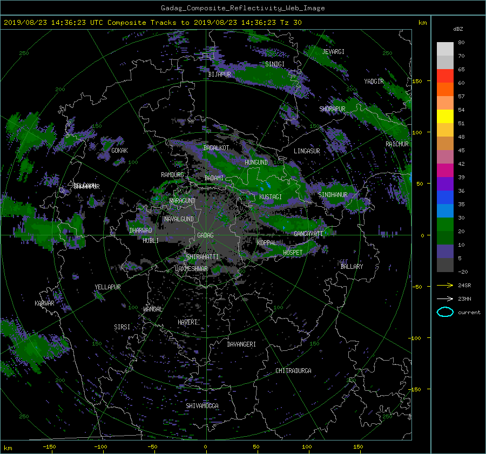This screenshot has width=486, height=454.
Task: Click the dark gray 5 dBZ swatch
Action: coord(445,265)
